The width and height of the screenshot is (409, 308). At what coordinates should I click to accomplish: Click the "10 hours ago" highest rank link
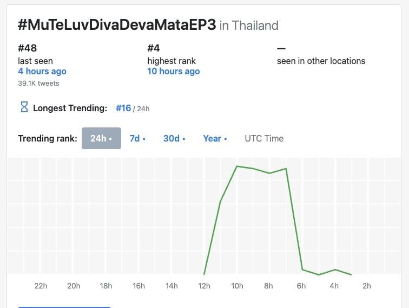tap(173, 71)
